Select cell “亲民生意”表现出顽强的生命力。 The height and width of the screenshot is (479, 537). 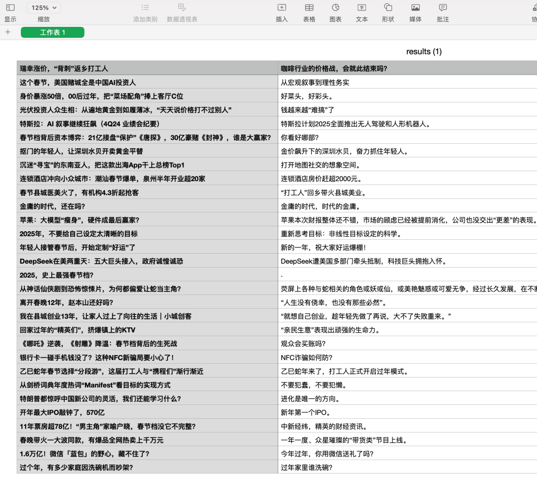point(408,330)
